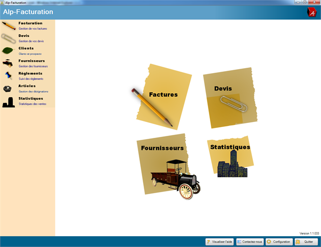
Task: Click the pencil icon beside Facturation in sidebar
Action: click(8, 26)
